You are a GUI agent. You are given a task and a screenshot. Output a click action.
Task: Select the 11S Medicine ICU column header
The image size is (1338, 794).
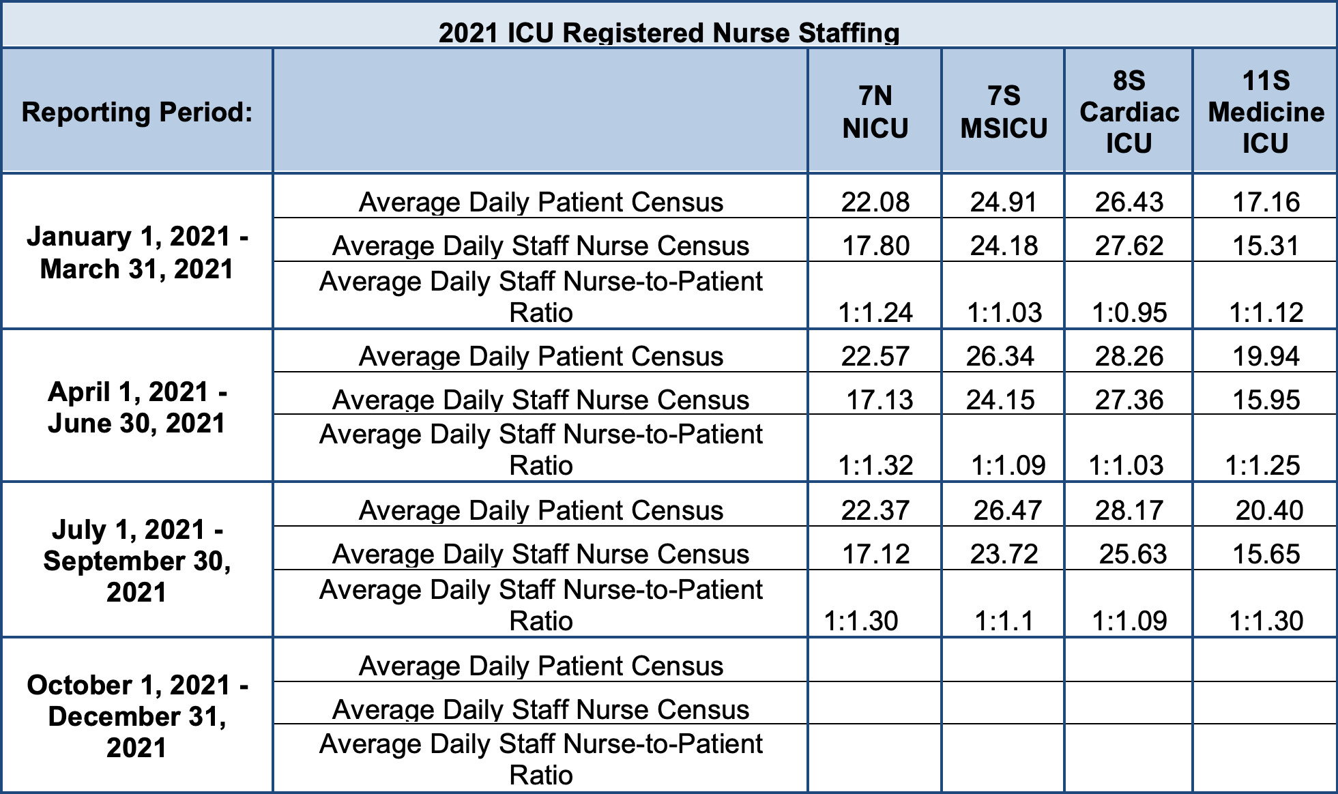pyautogui.click(x=1266, y=112)
